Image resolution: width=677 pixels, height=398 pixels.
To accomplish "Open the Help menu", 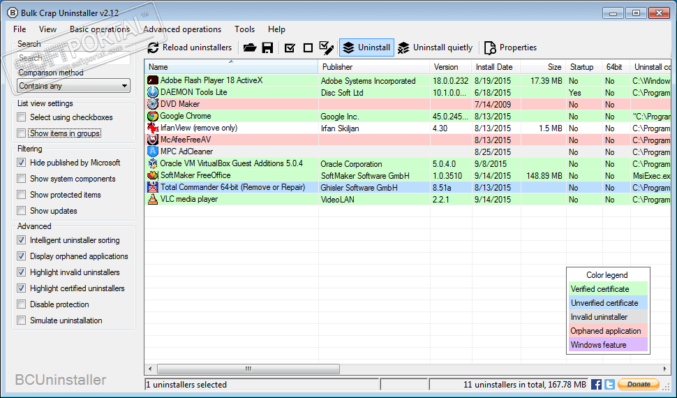I will pos(276,29).
